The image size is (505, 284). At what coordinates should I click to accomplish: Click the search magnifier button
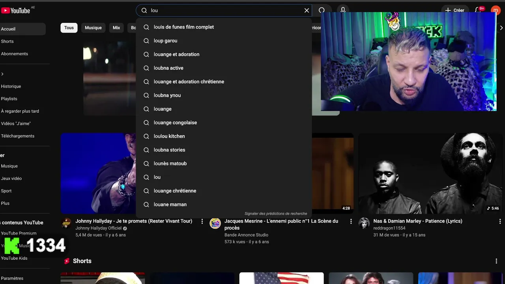322,10
